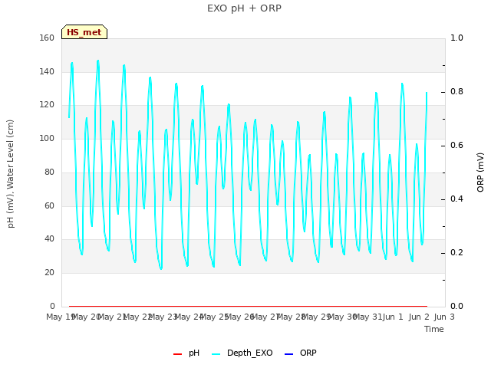Click the 0.4 tick on the ORP axis

click(456, 199)
